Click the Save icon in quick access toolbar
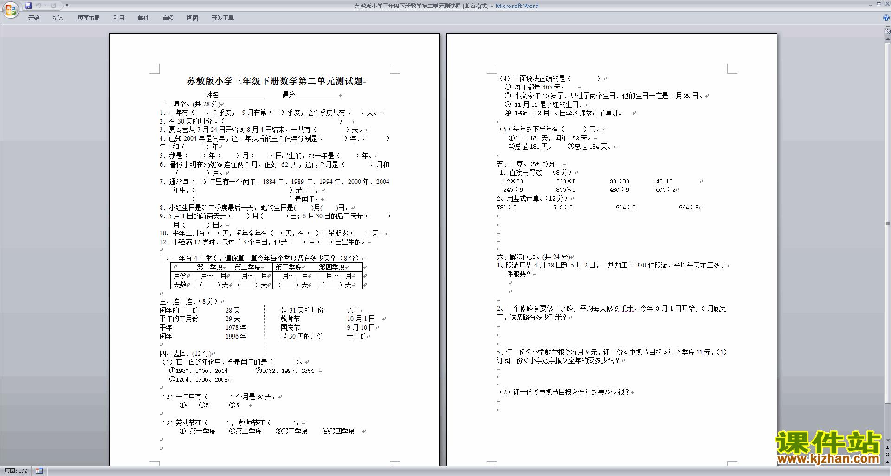This screenshot has width=891, height=476. [28, 6]
